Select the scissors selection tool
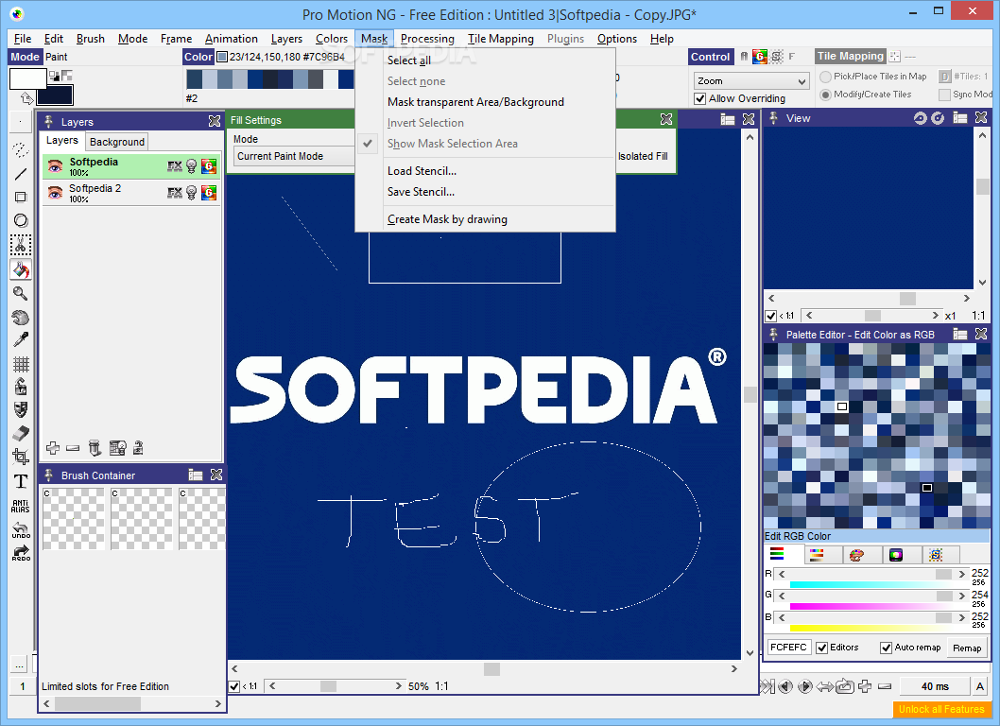This screenshot has height=726, width=1000. coord(21,245)
